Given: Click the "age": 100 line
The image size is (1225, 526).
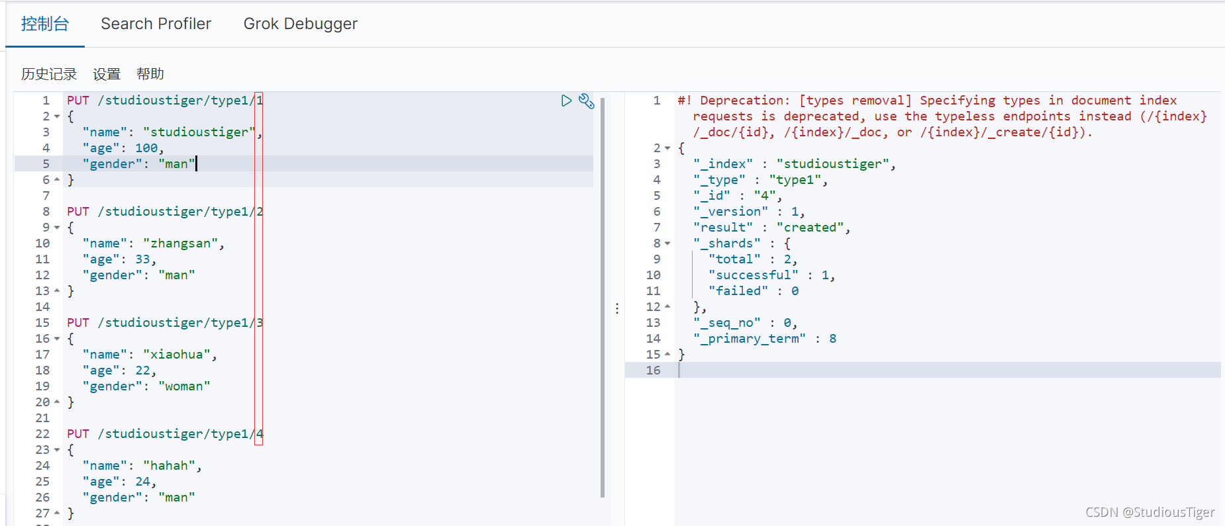Looking at the screenshot, I should point(123,148).
